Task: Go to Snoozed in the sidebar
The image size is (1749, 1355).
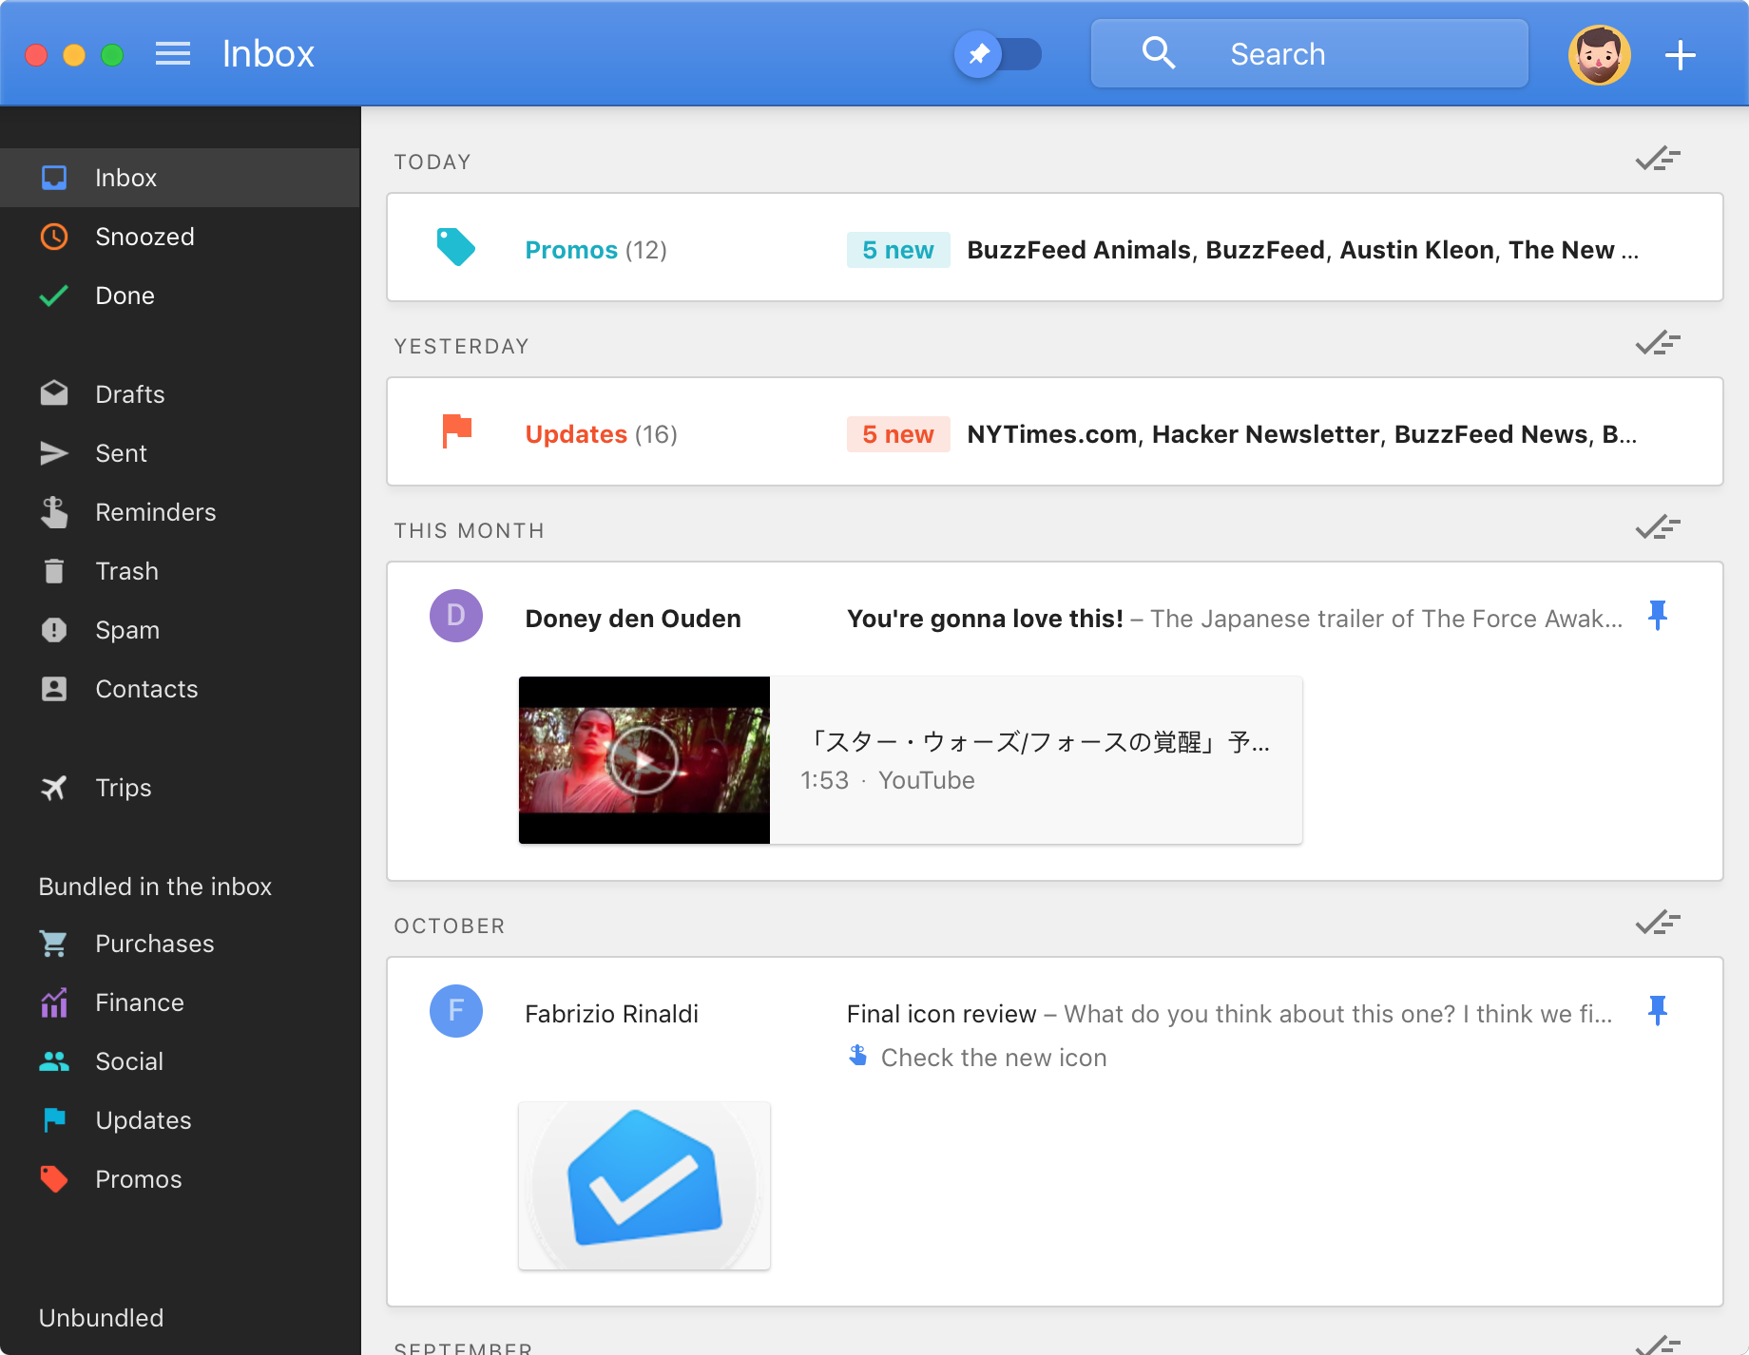Action: click(144, 237)
